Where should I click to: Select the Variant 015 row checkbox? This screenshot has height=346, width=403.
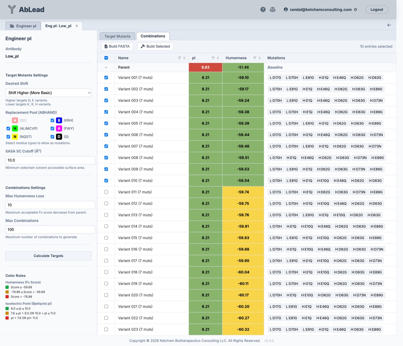106,238
